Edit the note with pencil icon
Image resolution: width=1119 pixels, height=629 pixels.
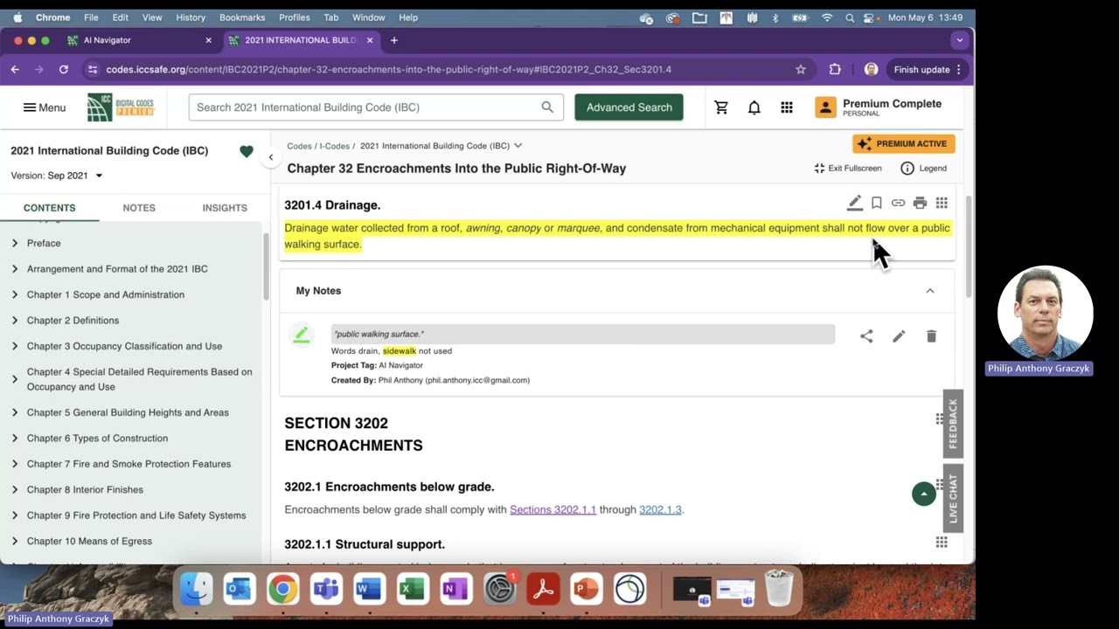(x=899, y=336)
